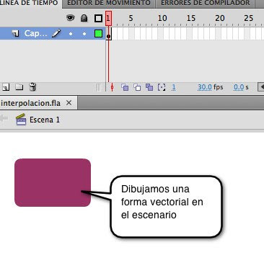Click the Delete layer trash icon
The height and width of the screenshot is (268, 264).
pyautogui.click(x=32, y=87)
